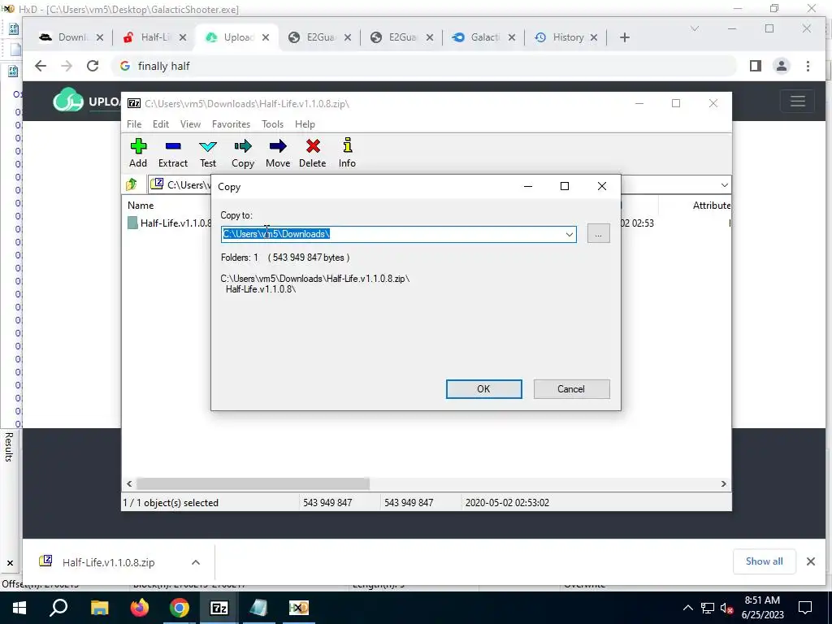Switch to the Half-Life Chrome tab
Screen dimensions: 832x624
point(154,37)
